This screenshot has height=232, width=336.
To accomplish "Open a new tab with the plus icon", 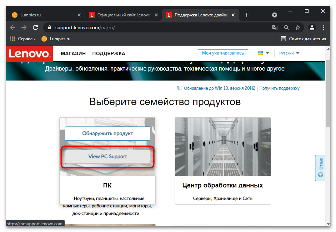I will 247,15.
